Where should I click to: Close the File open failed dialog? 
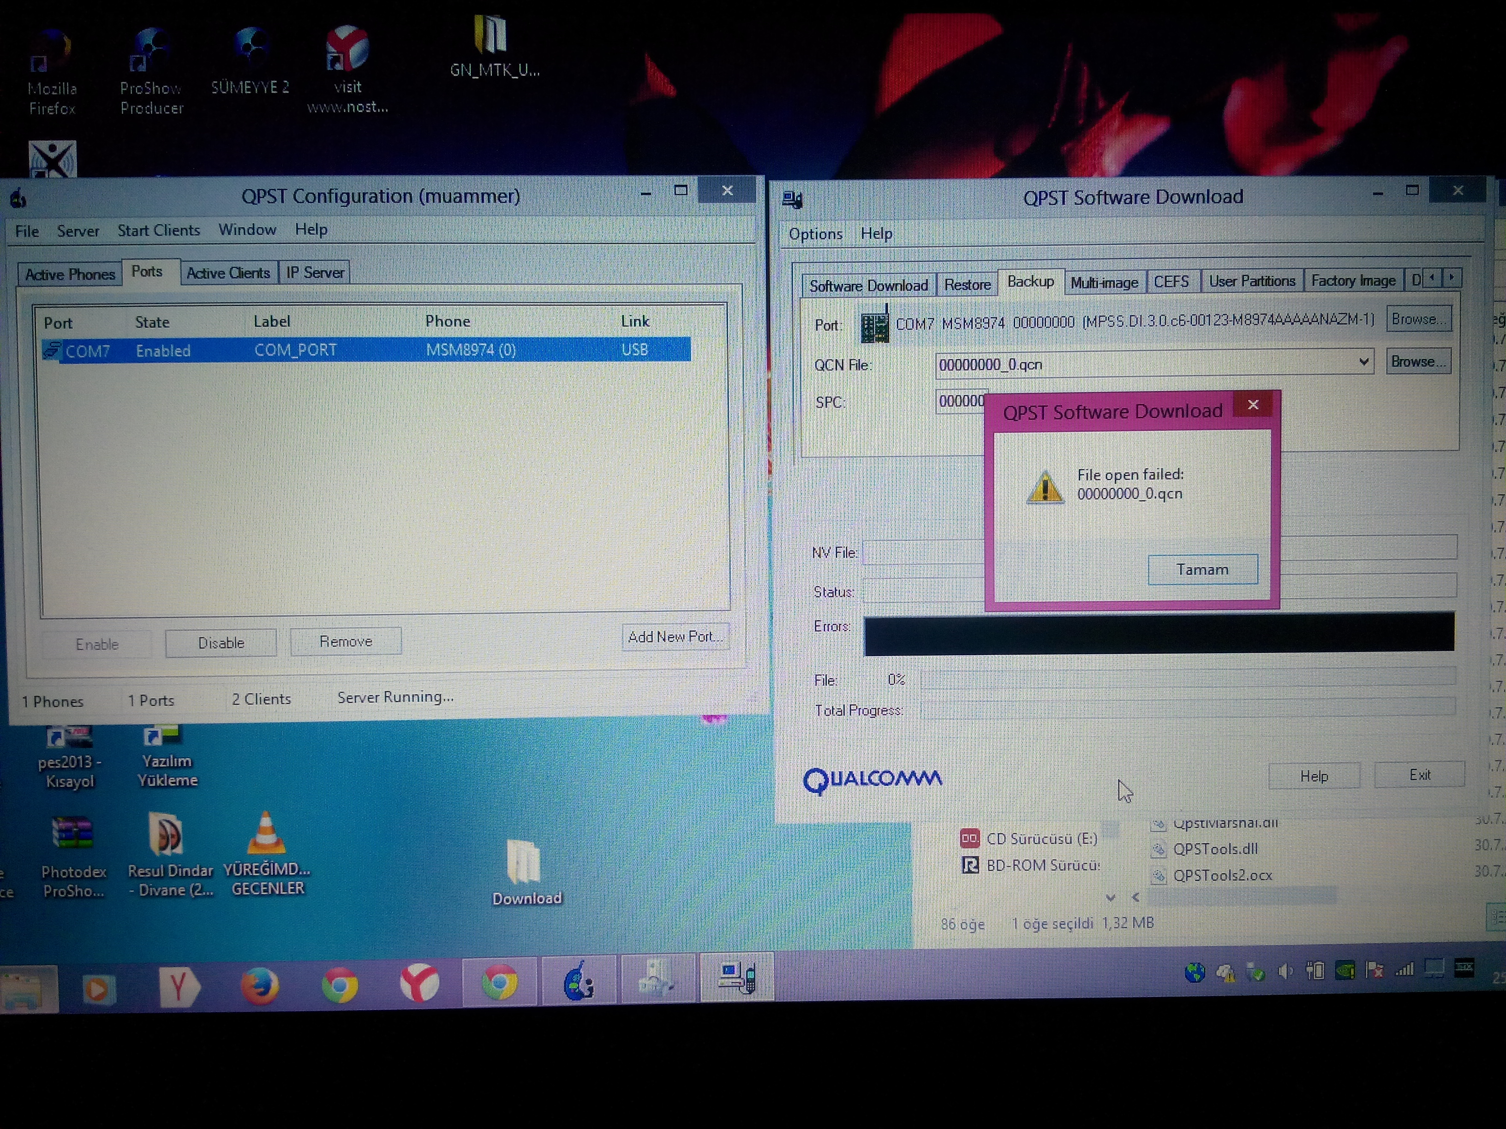coord(1253,405)
